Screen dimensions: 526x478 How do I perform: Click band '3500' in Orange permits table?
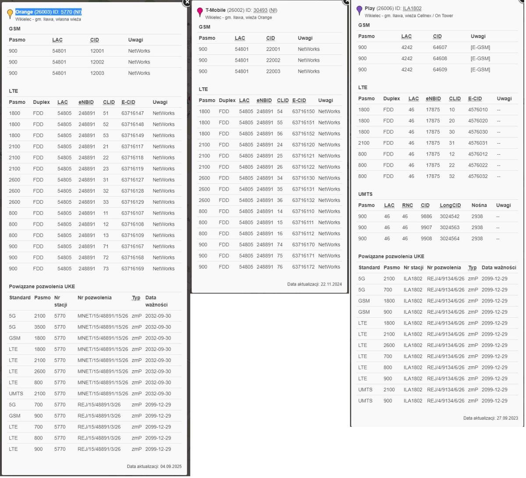click(40, 327)
